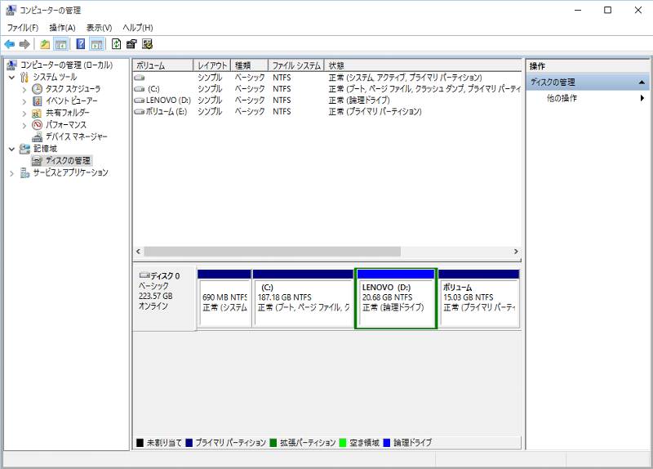Click the left scroll arrow of volume list

pyautogui.click(x=138, y=252)
